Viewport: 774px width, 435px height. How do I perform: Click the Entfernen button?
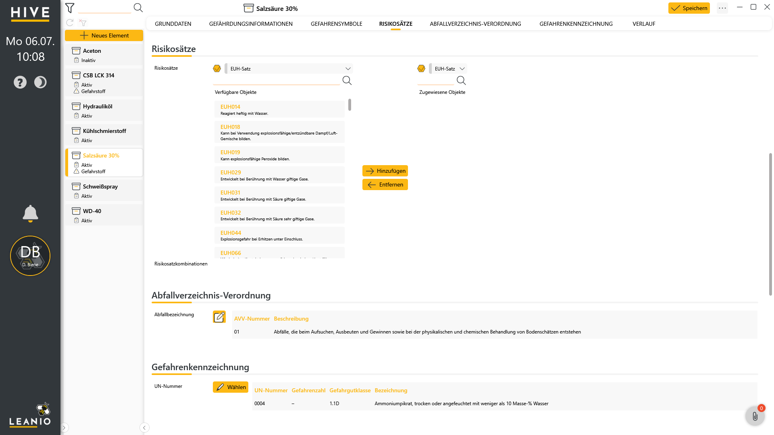[x=385, y=184]
